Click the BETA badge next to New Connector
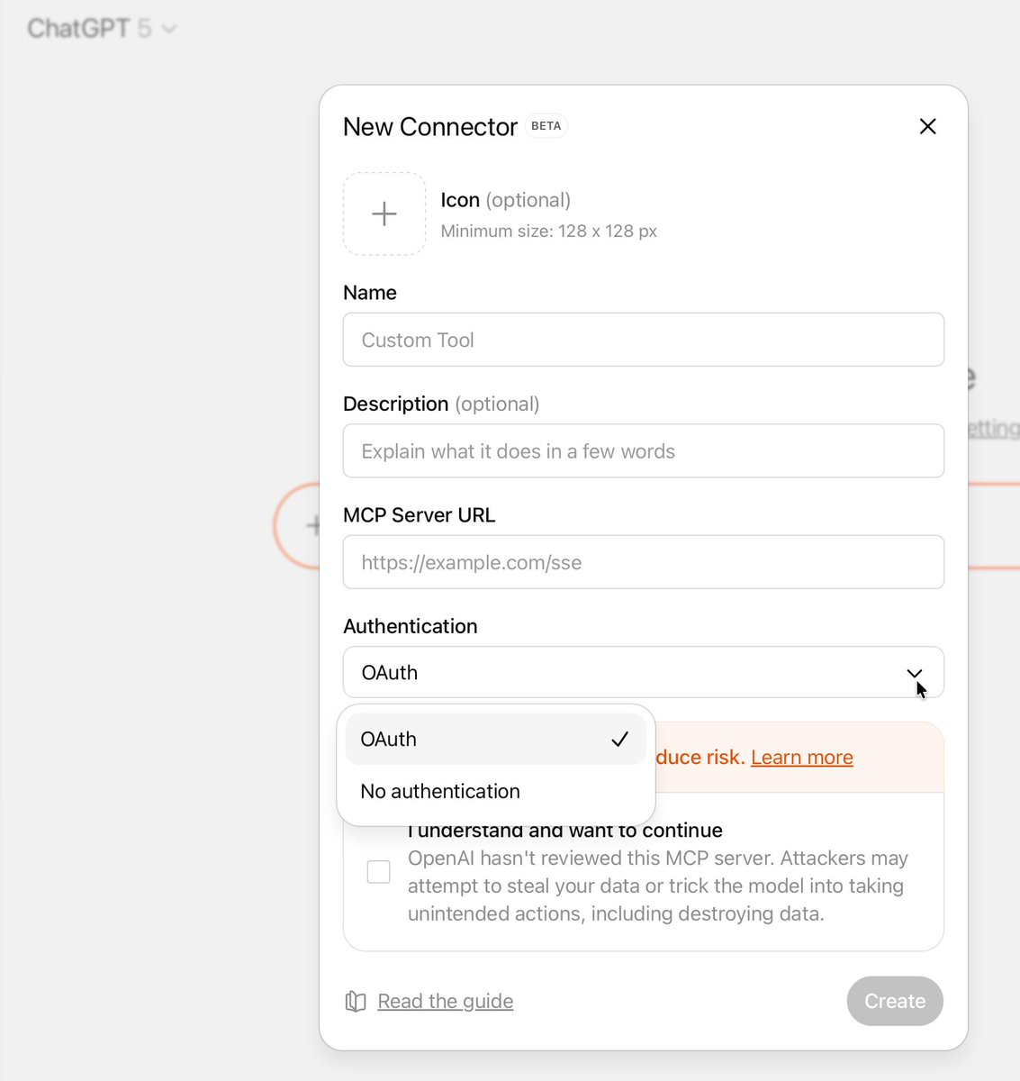Screen dimensions: 1020x1081 click(546, 126)
